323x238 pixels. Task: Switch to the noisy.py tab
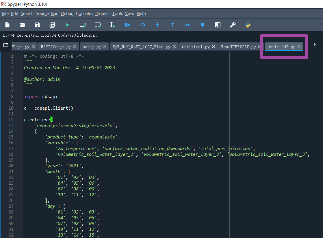point(92,47)
